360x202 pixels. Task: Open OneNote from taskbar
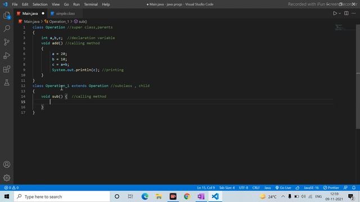pos(201,196)
